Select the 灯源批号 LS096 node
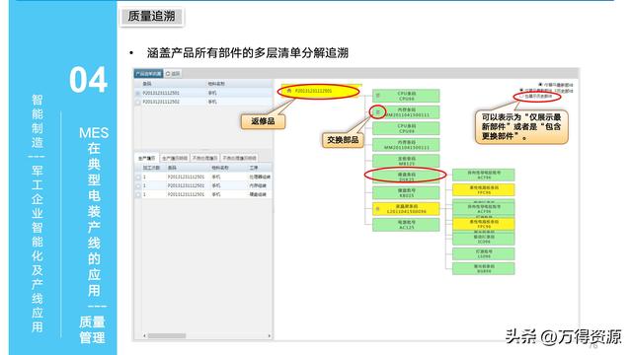The height and width of the screenshot is (355, 632). point(483,254)
